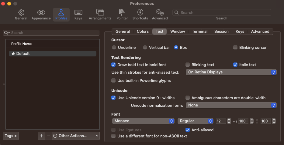The height and width of the screenshot is (145, 284).
Task: Click the magnifier icon in the profile search
Action: (x=7, y=33)
